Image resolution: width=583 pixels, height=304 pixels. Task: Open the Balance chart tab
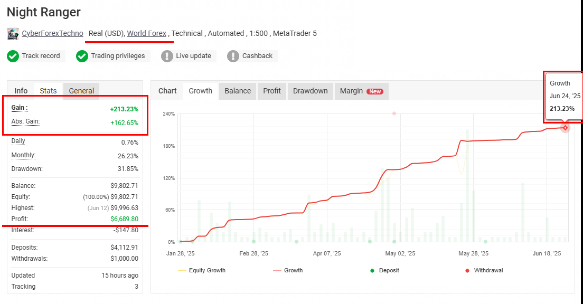point(238,91)
